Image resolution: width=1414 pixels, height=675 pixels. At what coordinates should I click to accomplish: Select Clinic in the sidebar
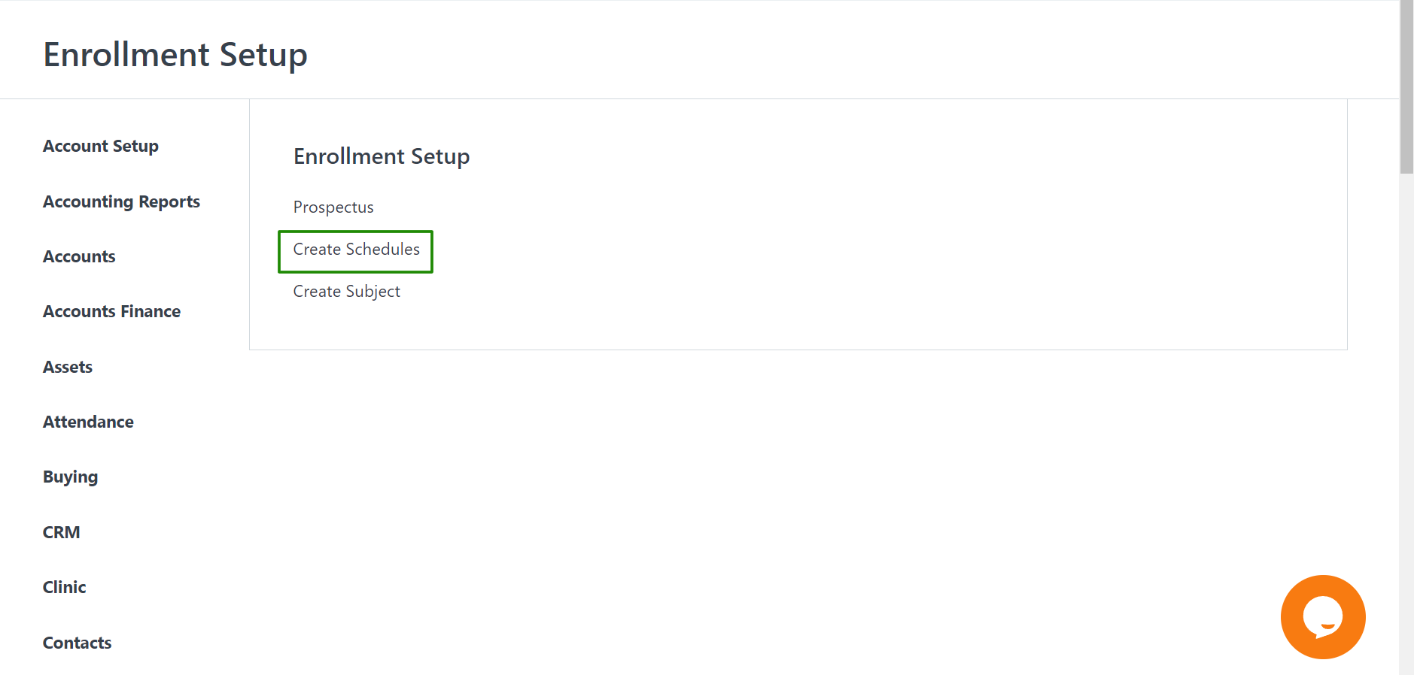point(64,587)
